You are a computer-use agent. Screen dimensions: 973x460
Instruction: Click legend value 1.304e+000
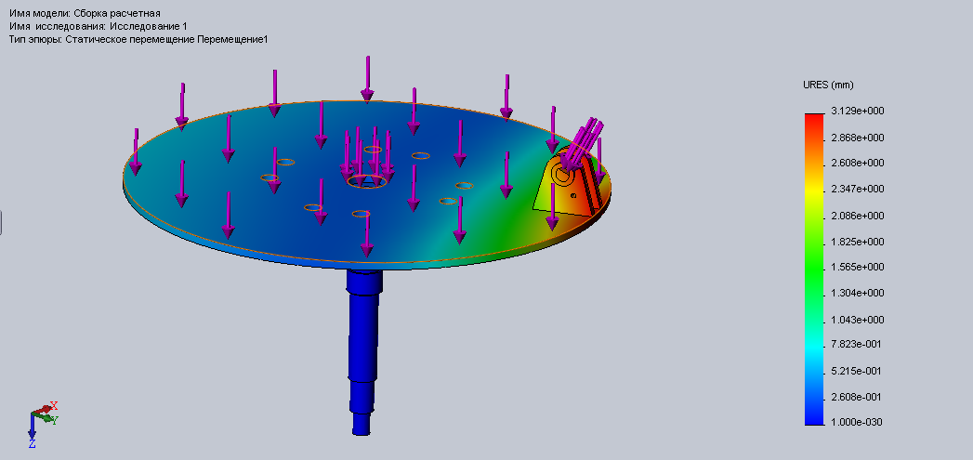(x=857, y=293)
